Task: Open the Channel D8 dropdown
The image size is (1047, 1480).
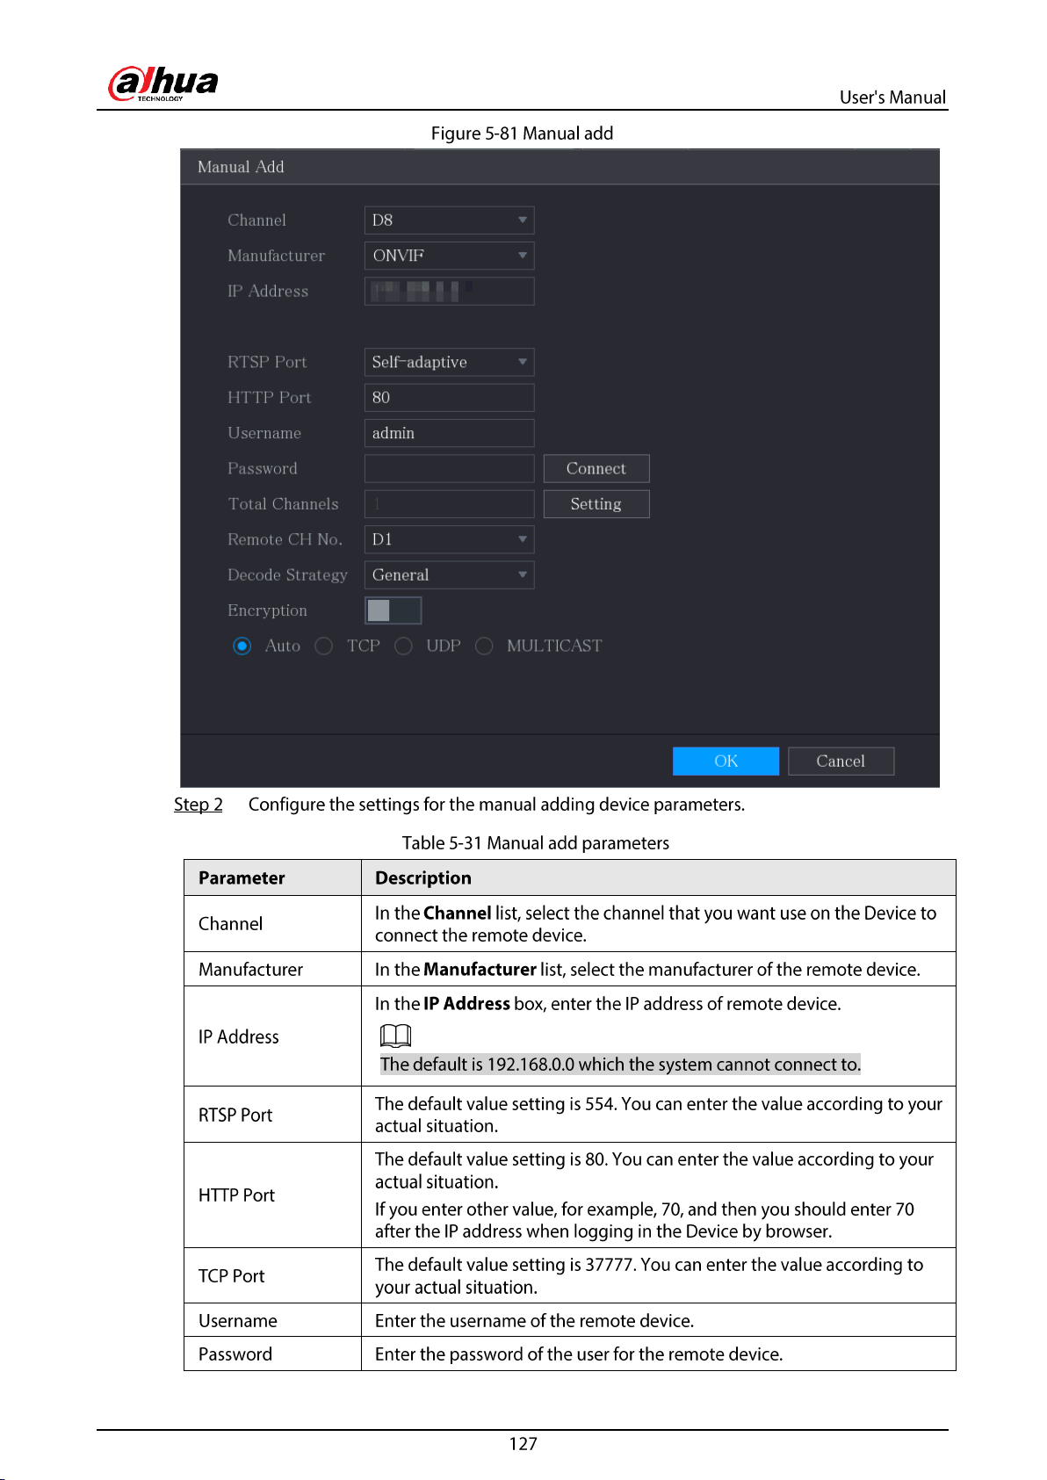Action: tap(449, 220)
